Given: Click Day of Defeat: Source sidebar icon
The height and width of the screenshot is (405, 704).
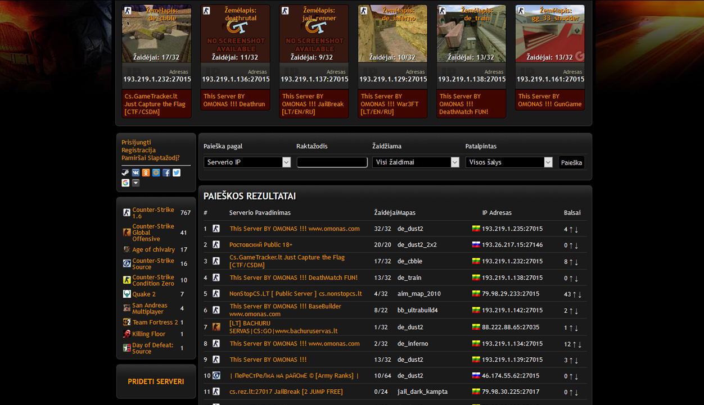Looking at the screenshot, I should pyautogui.click(x=127, y=348).
